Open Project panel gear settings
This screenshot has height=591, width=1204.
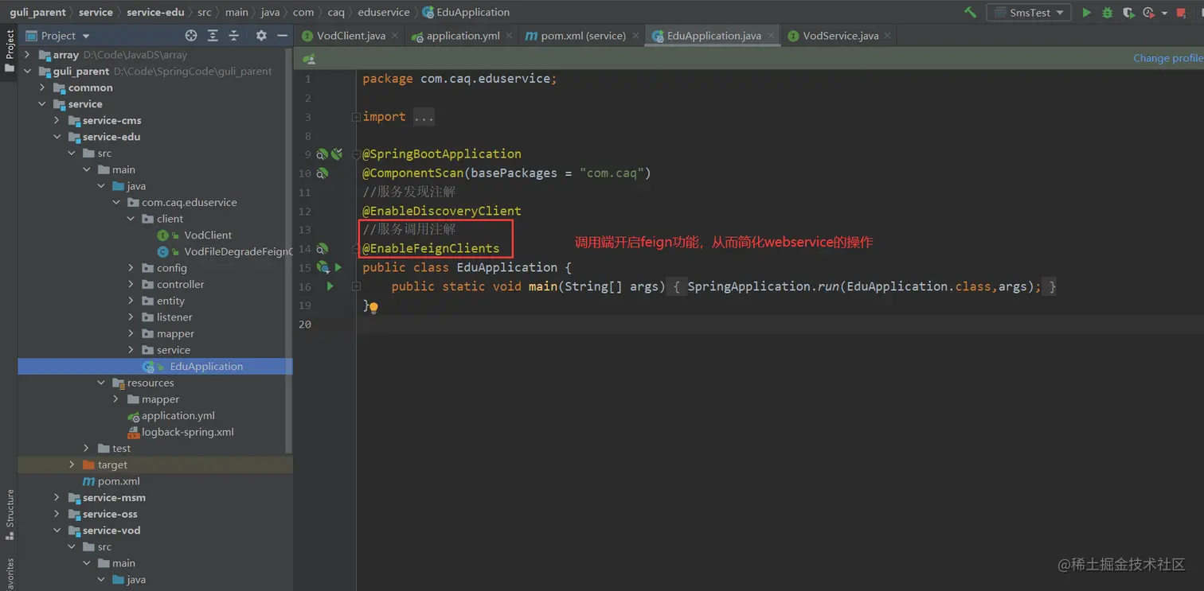pyautogui.click(x=261, y=36)
